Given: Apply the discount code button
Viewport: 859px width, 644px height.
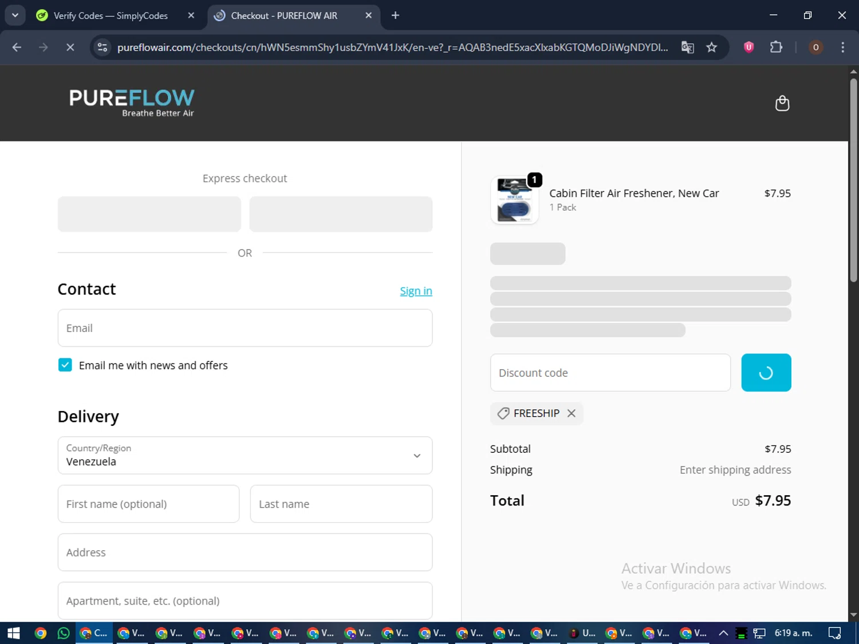Looking at the screenshot, I should (766, 373).
